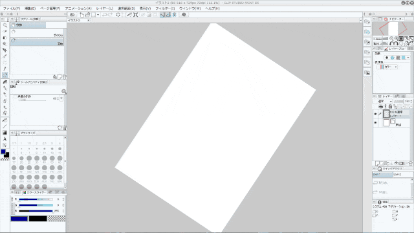The height and width of the screenshot is (233, 414).
Task: Expand layer effect options dropdown arrow
Action: point(408,58)
